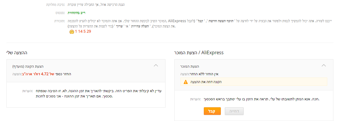The height and width of the screenshot is (121, 341).
Task: Click the orange warning triangle icon
Action: 185,82
